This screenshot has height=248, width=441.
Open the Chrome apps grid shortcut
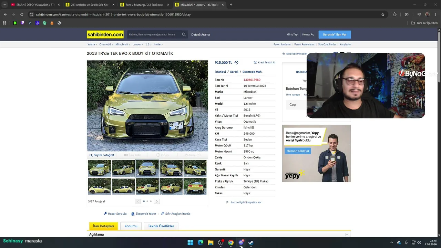pos(4,23)
